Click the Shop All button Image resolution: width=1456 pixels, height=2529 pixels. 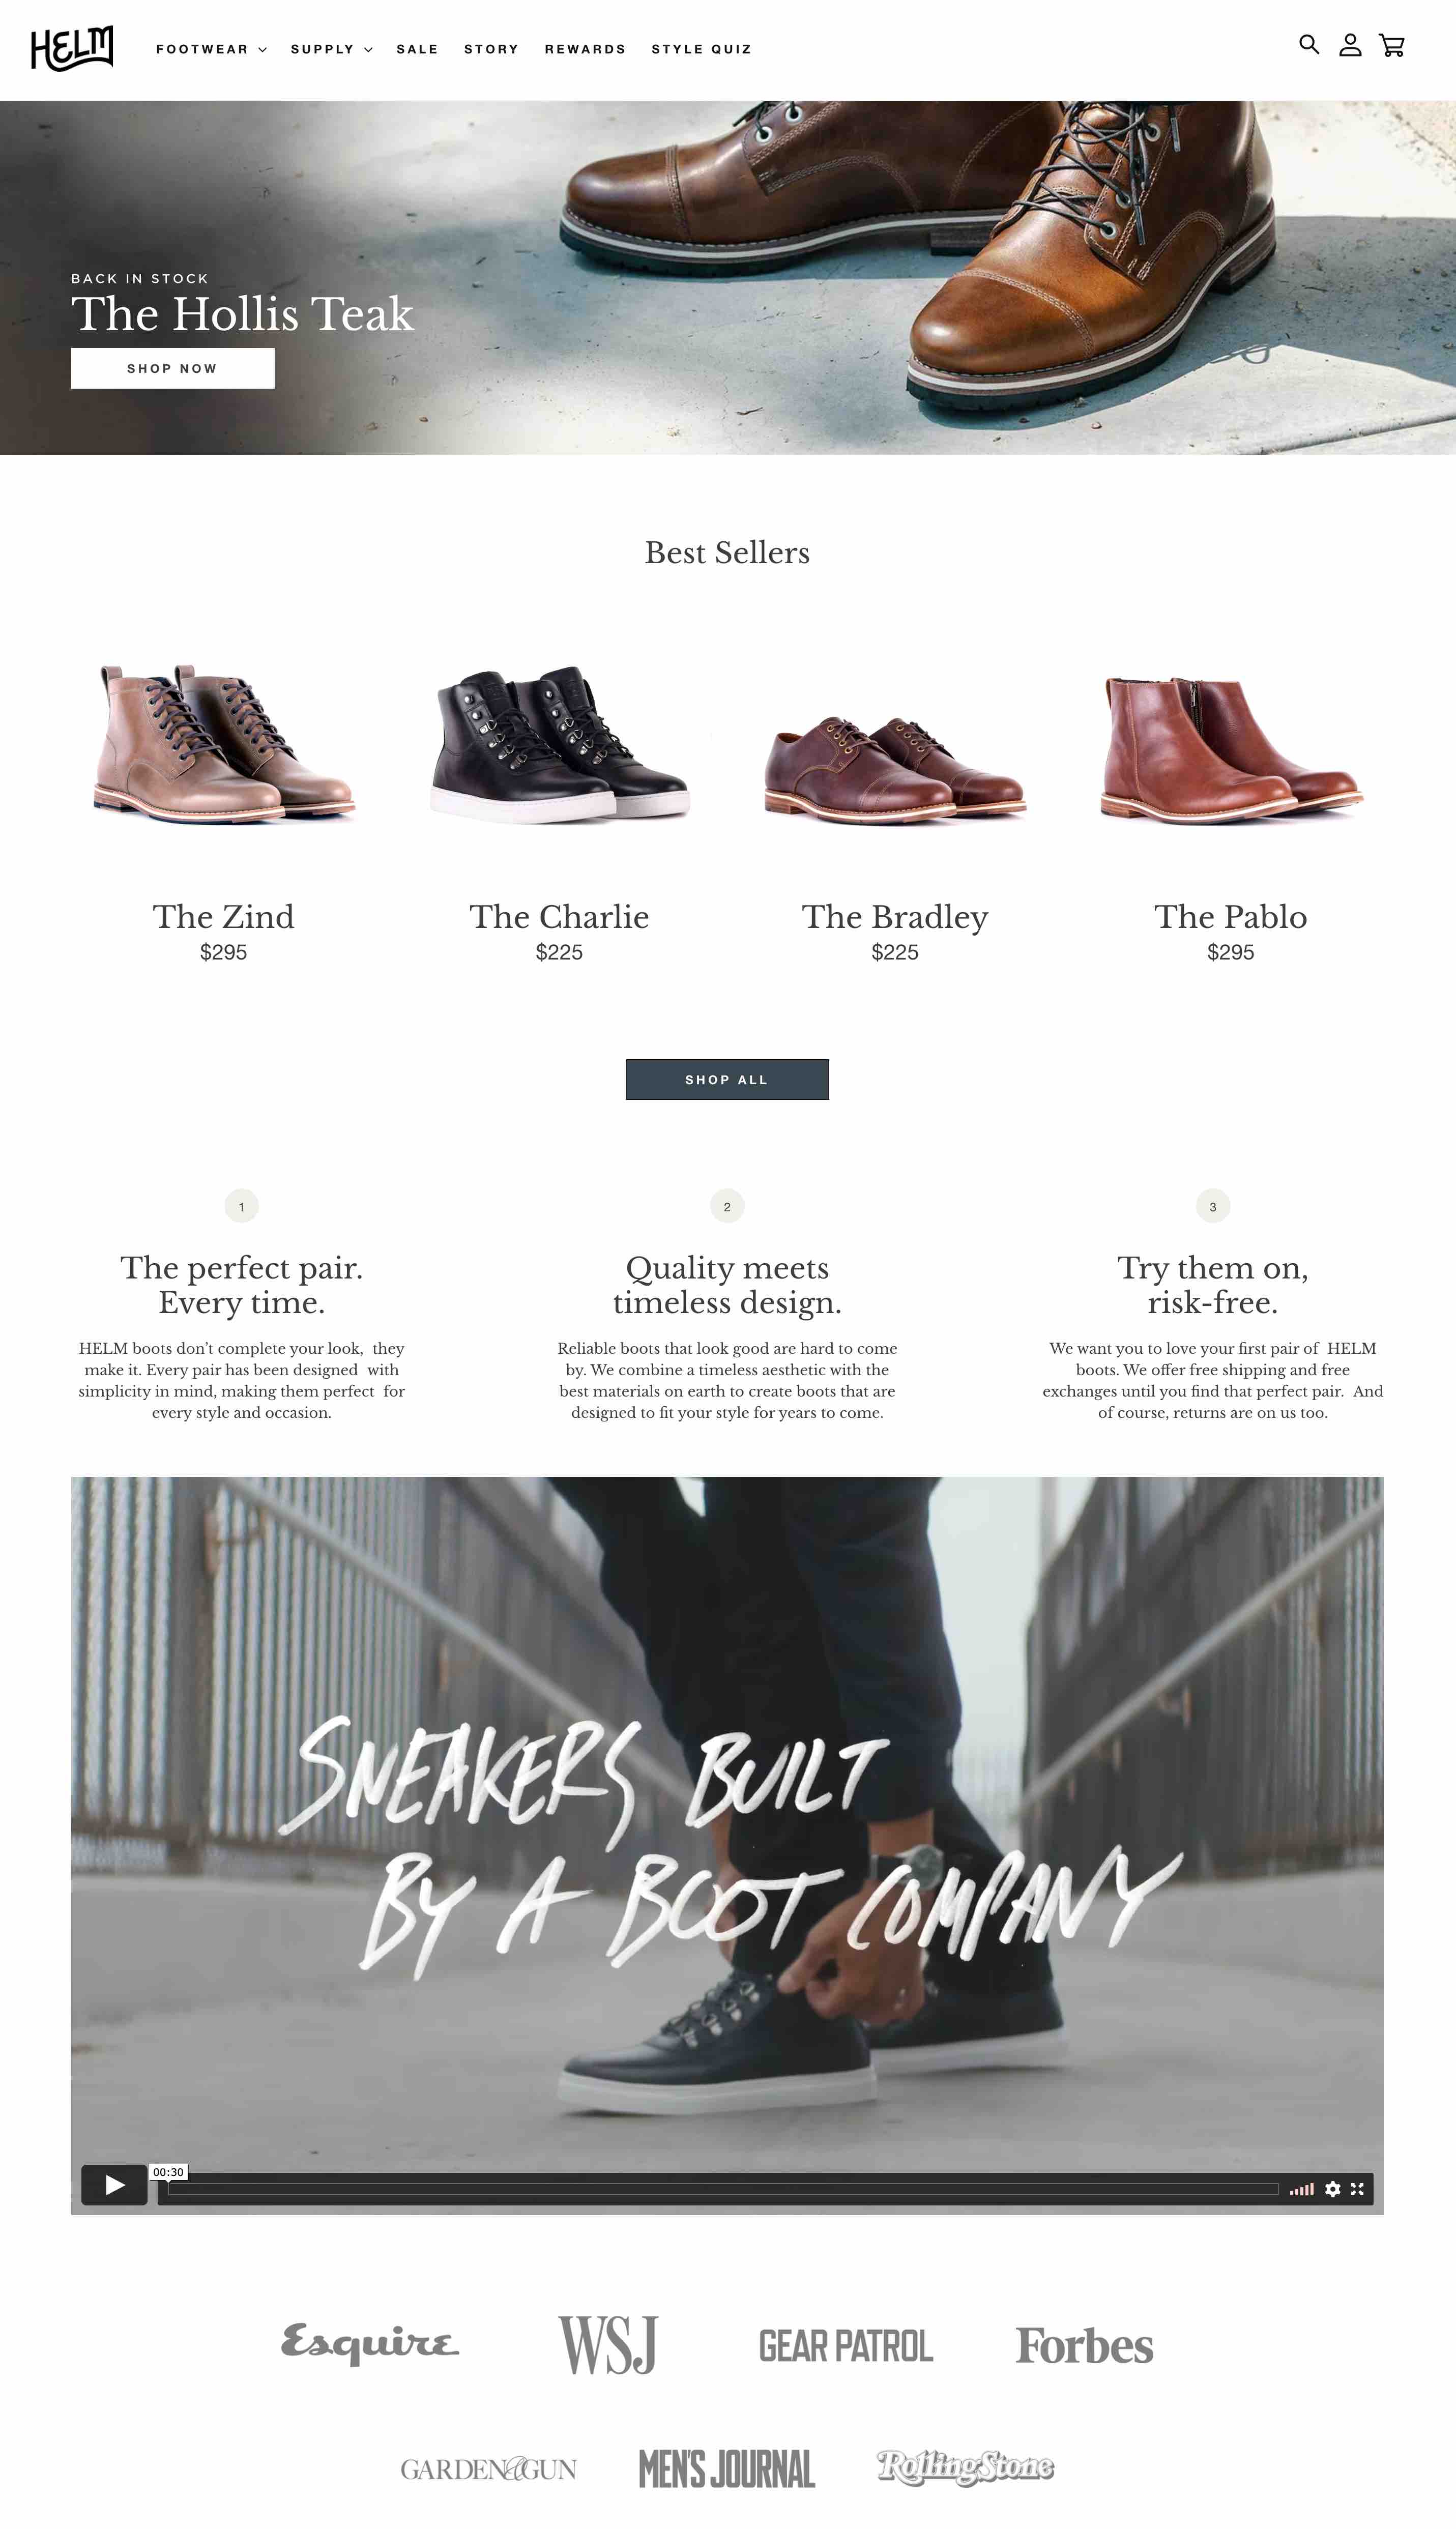pos(727,1079)
